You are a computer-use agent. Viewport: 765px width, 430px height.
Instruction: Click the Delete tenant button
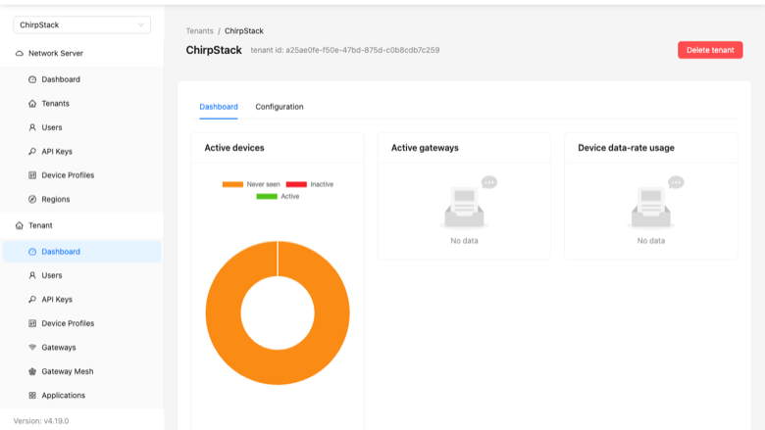point(710,50)
